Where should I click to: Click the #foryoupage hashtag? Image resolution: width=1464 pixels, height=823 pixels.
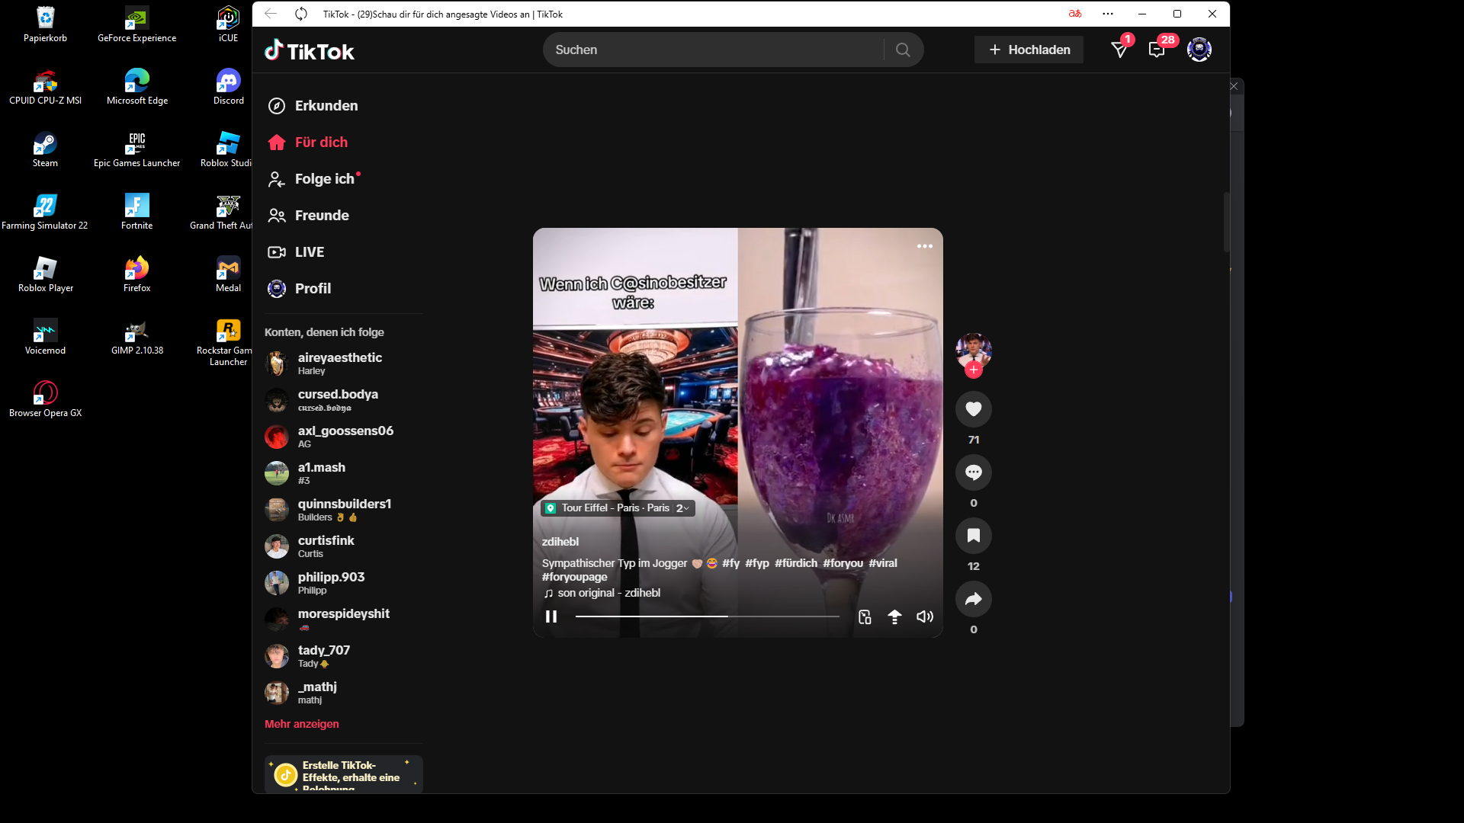[x=575, y=577]
